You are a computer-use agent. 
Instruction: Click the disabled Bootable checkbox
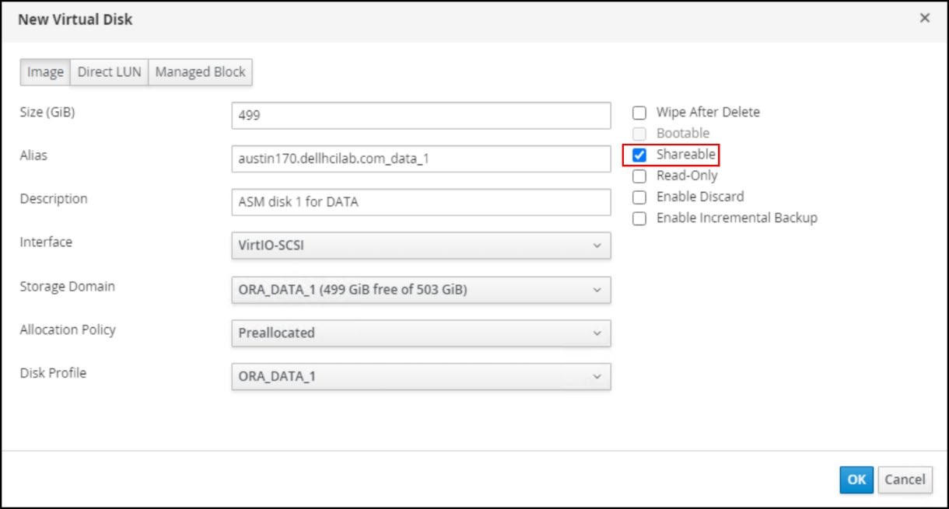point(639,133)
